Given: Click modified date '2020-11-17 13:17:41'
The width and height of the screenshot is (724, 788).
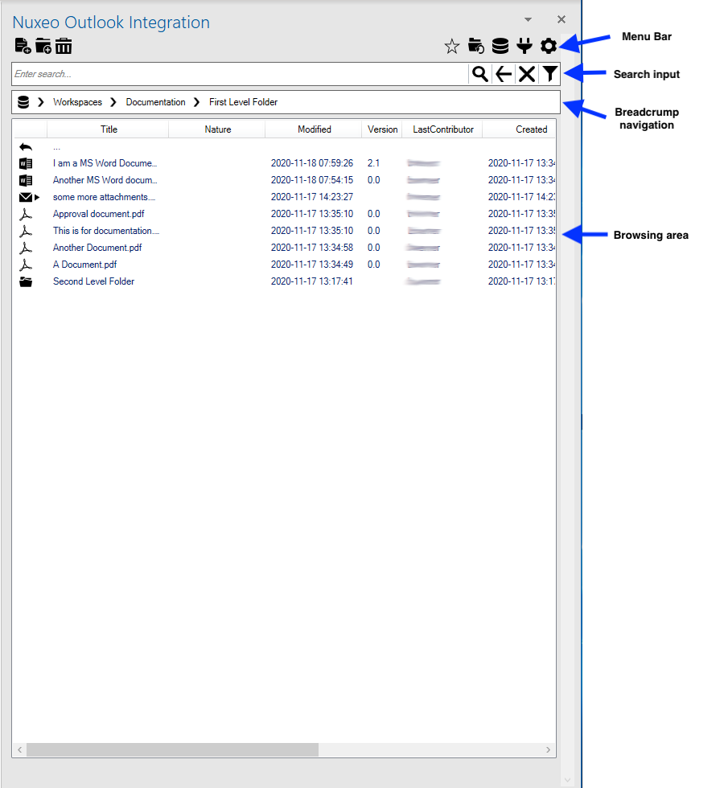Looking at the screenshot, I should (x=312, y=281).
